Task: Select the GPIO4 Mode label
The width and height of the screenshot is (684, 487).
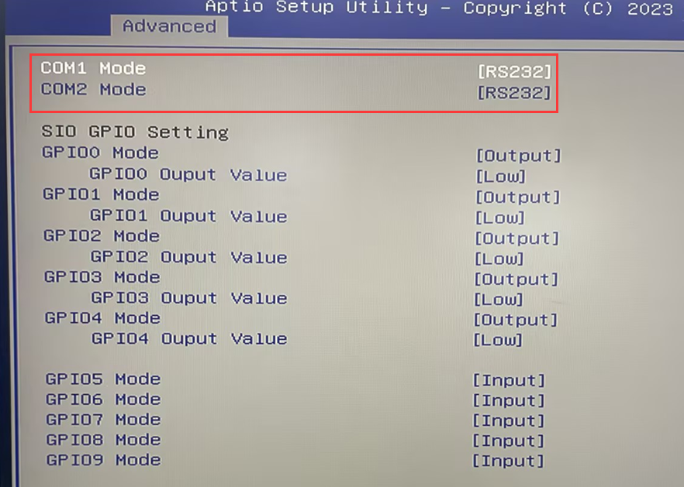Action: tap(102, 318)
